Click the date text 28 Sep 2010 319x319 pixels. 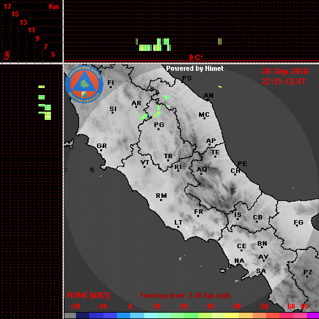click(x=285, y=71)
